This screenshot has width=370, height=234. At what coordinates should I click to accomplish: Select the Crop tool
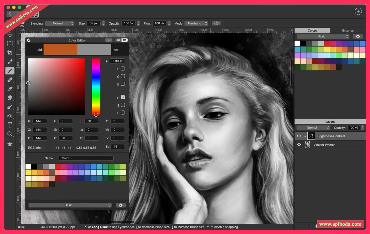coord(10,53)
